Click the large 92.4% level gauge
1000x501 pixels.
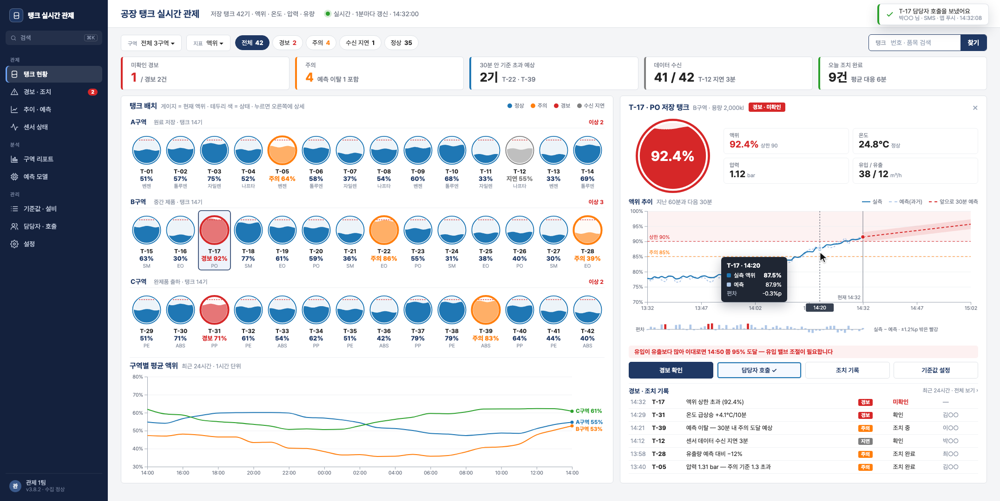point(672,156)
